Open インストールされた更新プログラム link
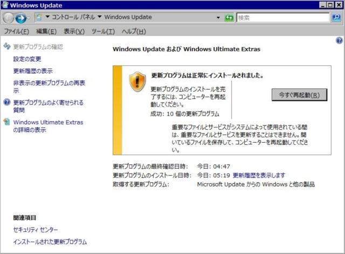Screen dimensions: 345x254 click(50, 242)
